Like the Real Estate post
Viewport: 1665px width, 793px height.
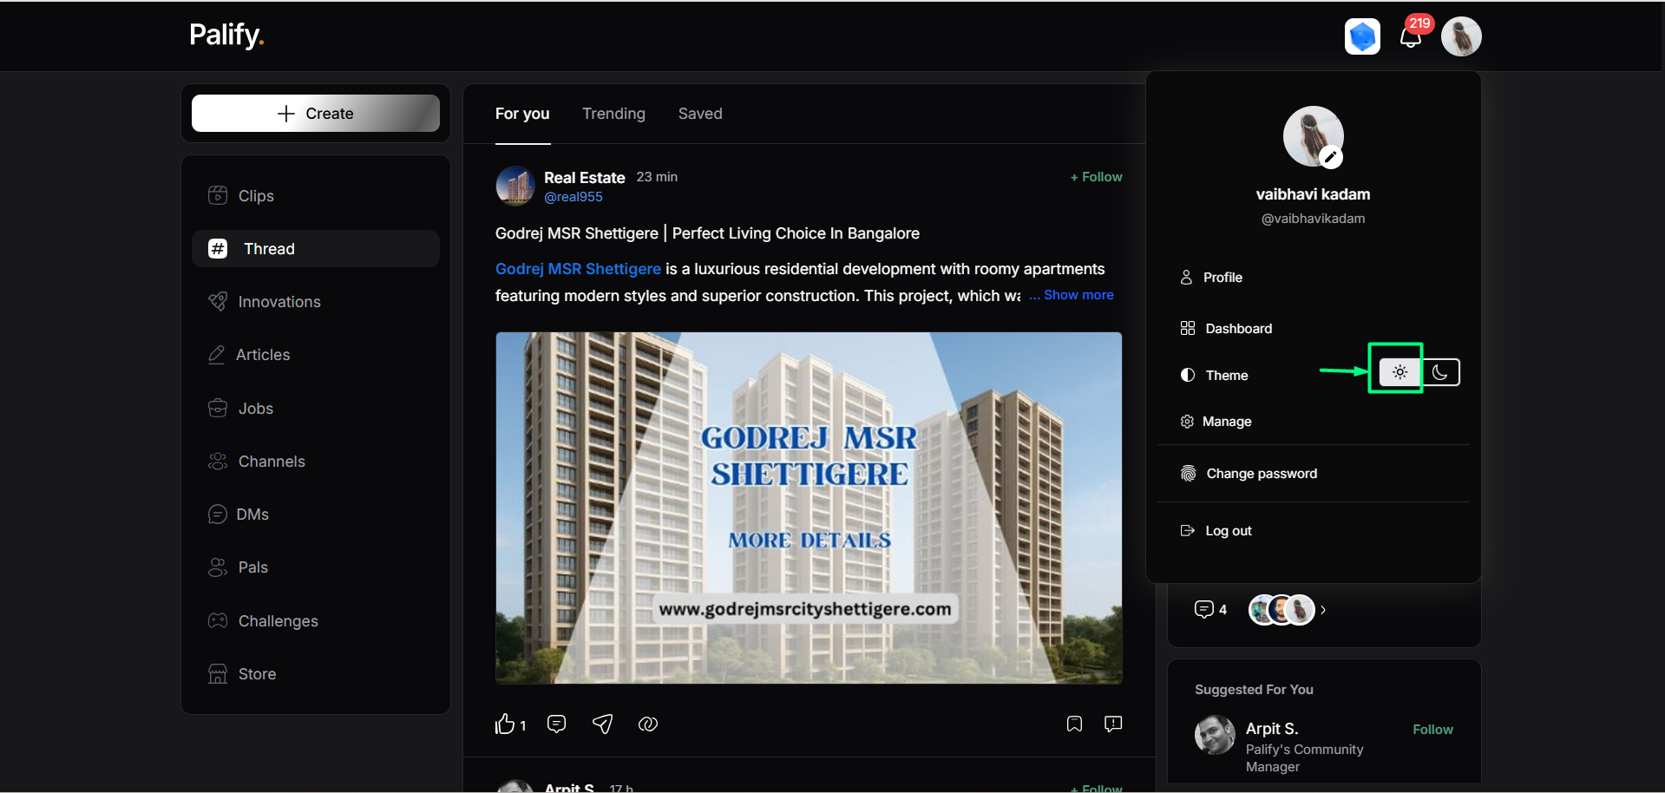tap(505, 724)
